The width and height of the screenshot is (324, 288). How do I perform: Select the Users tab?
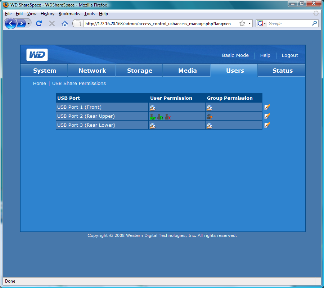click(x=234, y=71)
